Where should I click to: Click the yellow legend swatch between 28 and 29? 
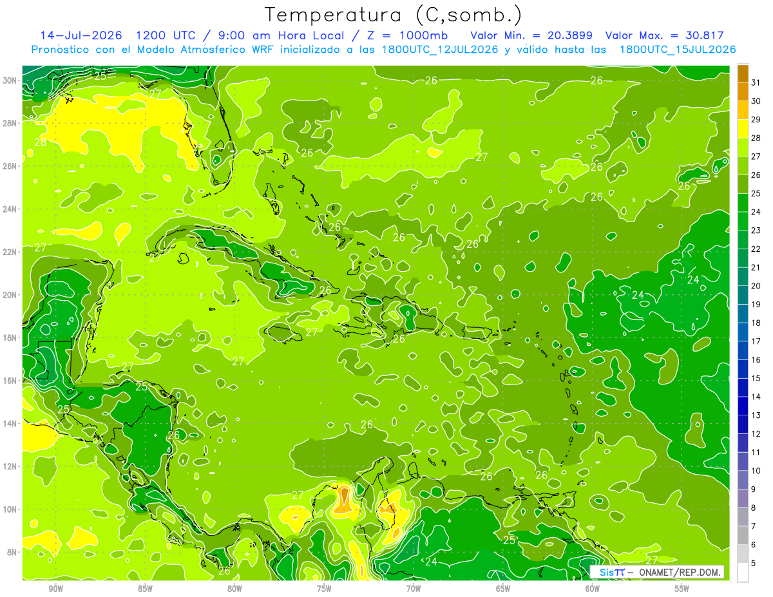pos(743,129)
